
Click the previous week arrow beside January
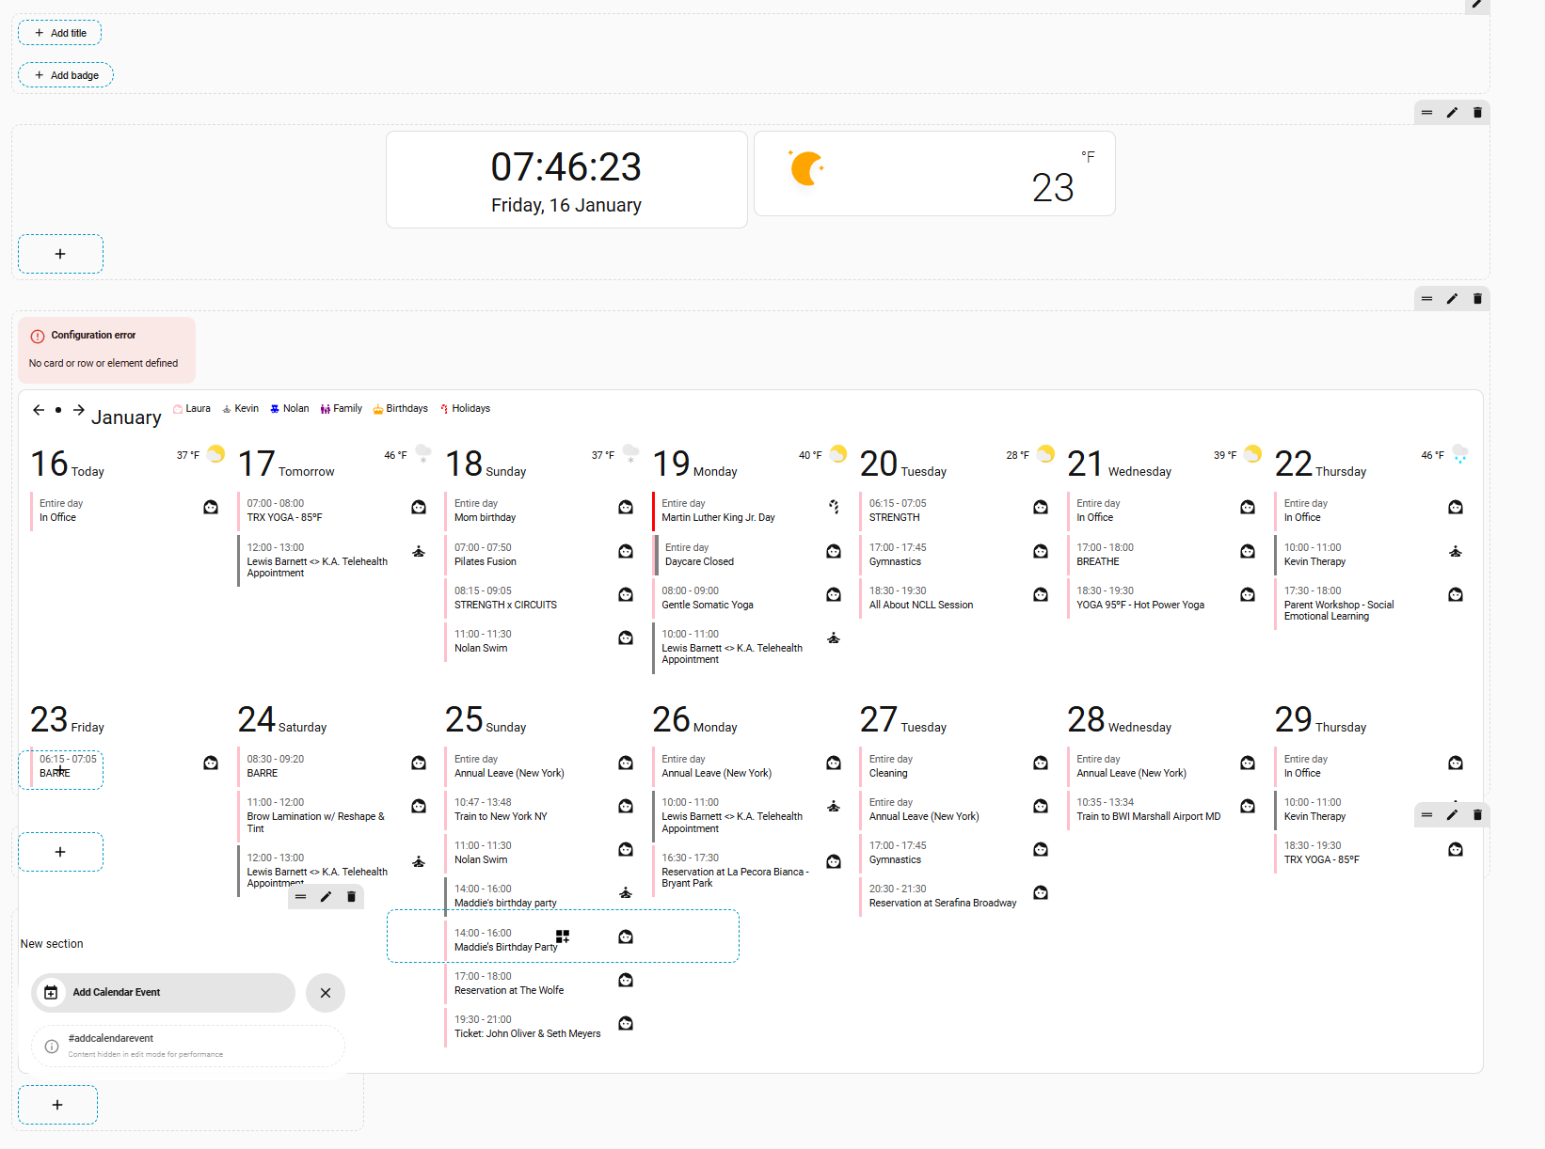39,410
